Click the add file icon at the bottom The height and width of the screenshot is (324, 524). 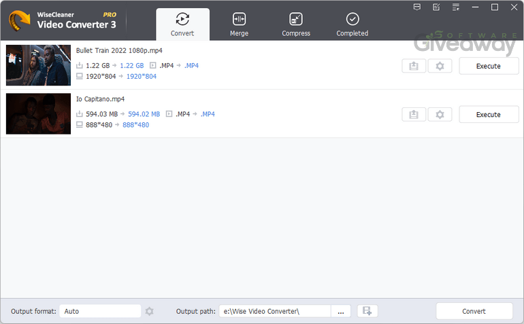pyautogui.click(x=367, y=311)
